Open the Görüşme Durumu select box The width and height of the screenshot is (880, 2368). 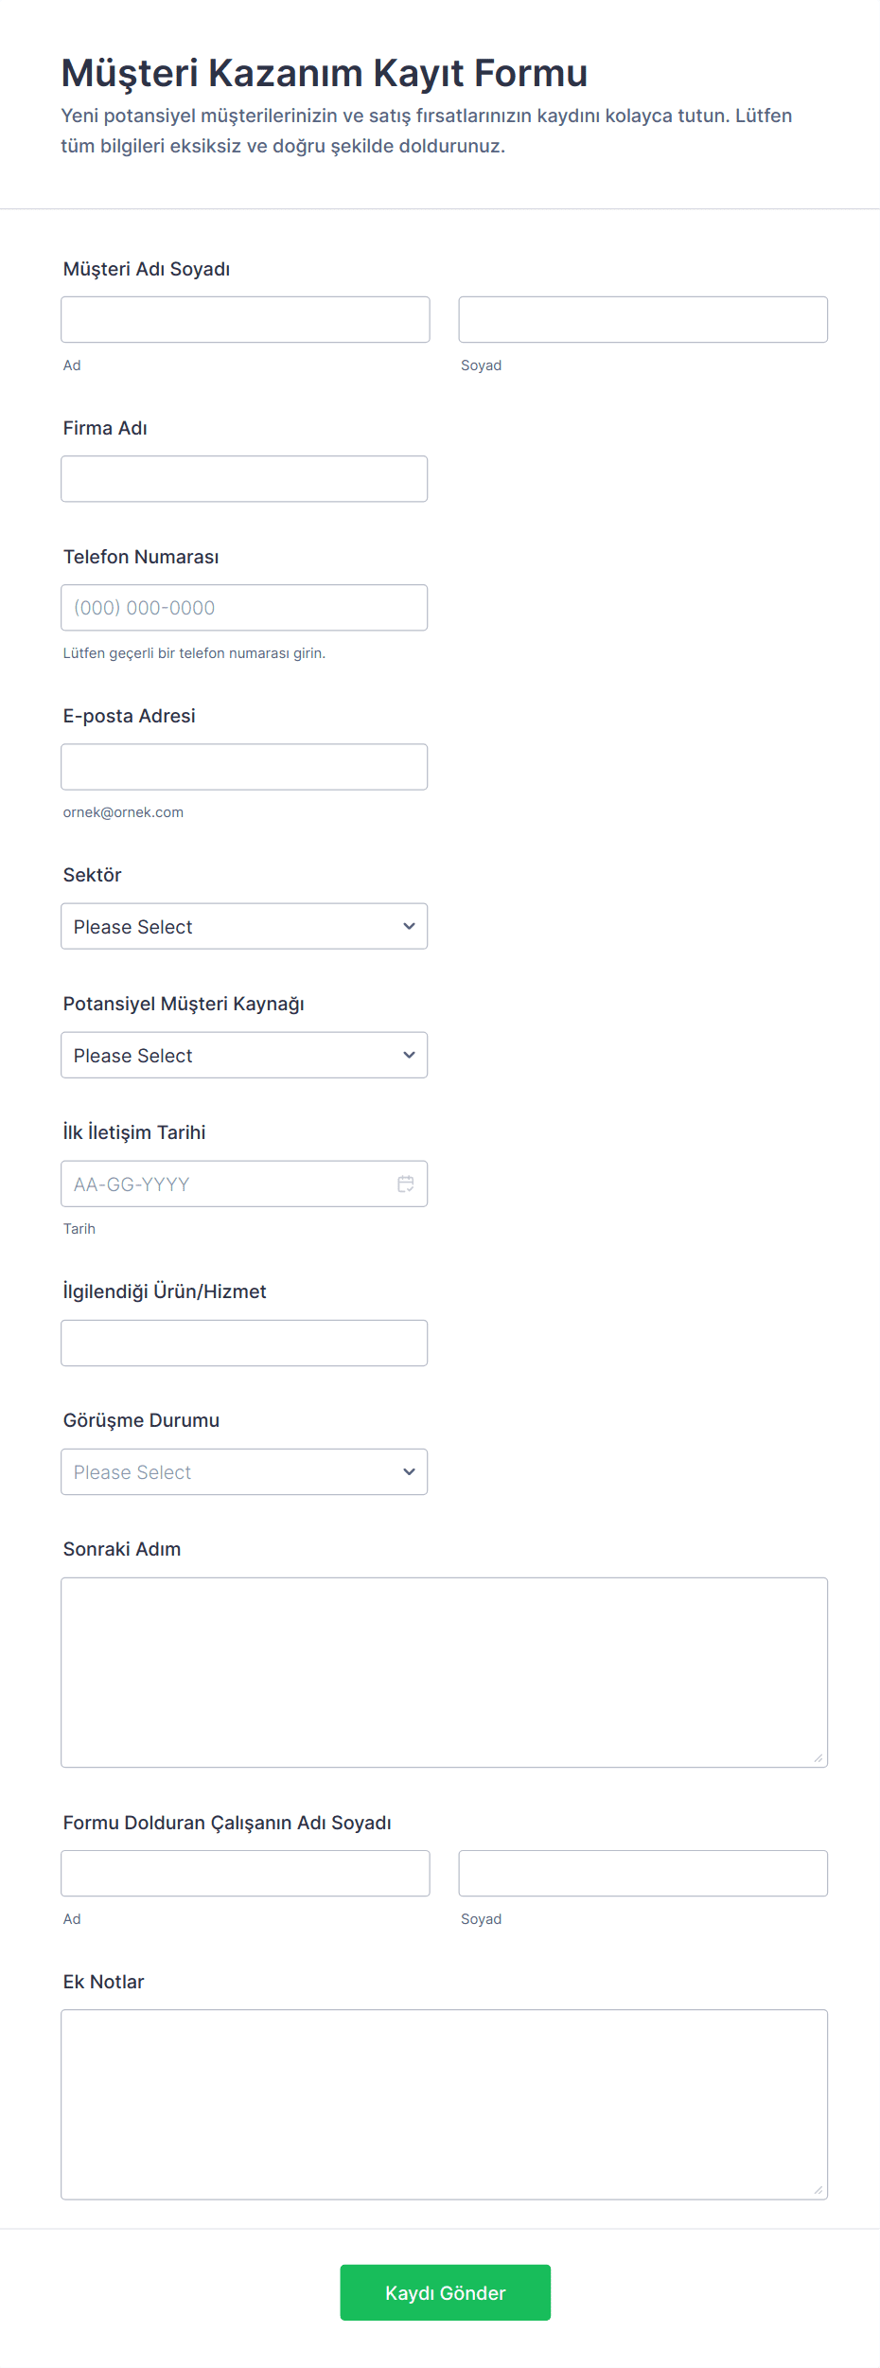(244, 1471)
